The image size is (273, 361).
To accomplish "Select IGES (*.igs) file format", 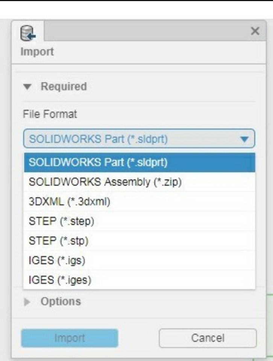I will coord(58,260).
